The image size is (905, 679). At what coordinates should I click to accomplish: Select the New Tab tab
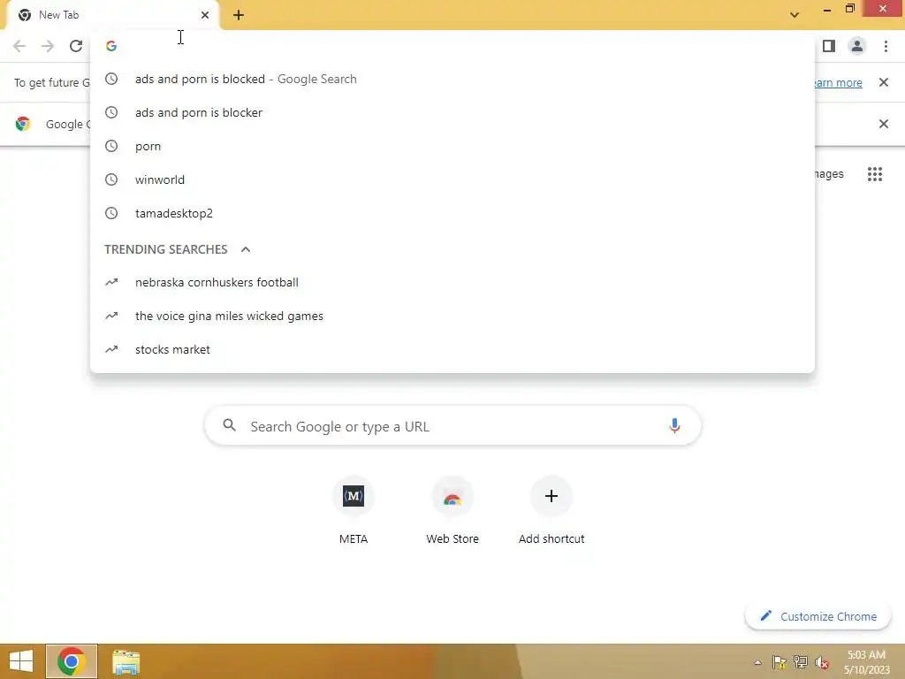[x=112, y=15]
